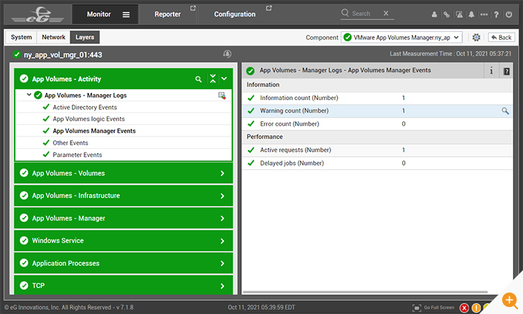Open the Component dropdown
The image size is (523, 314).
pyautogui.click(x=402, y=38)
